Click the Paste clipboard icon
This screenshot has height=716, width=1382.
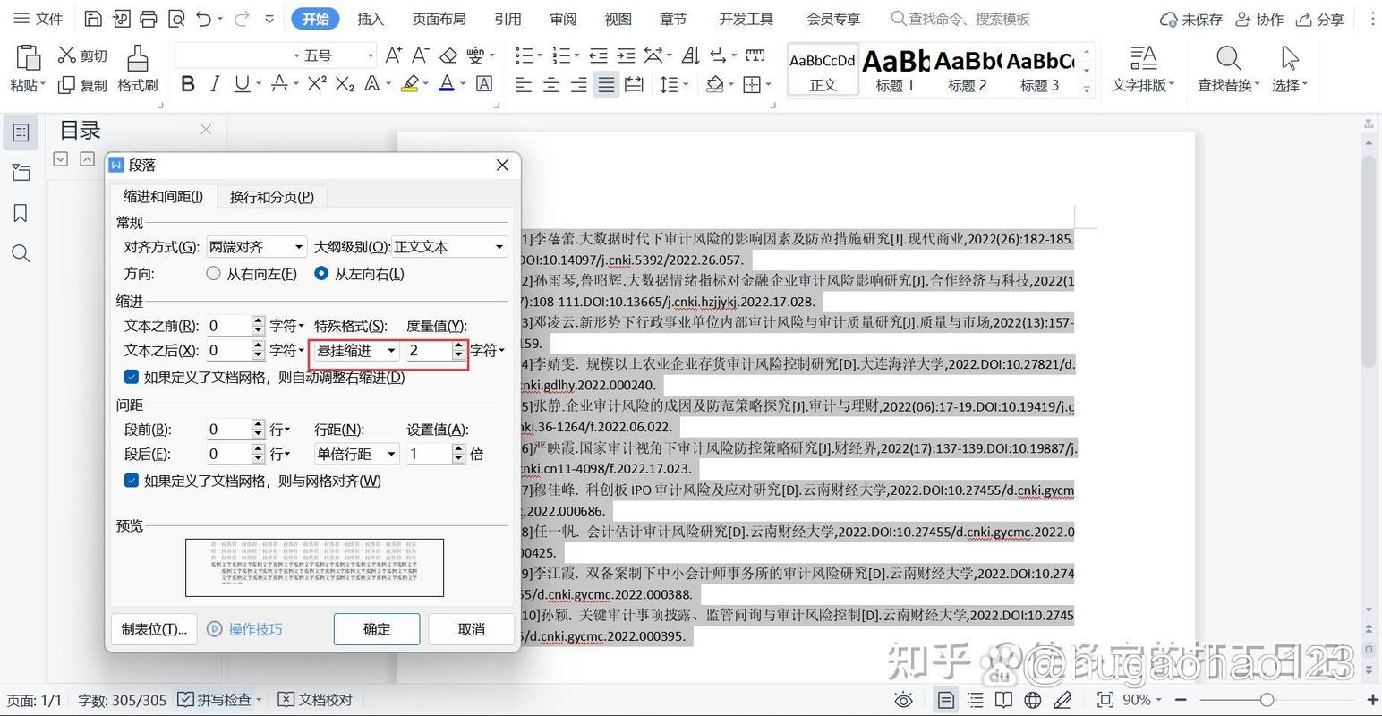pos(28,57)
